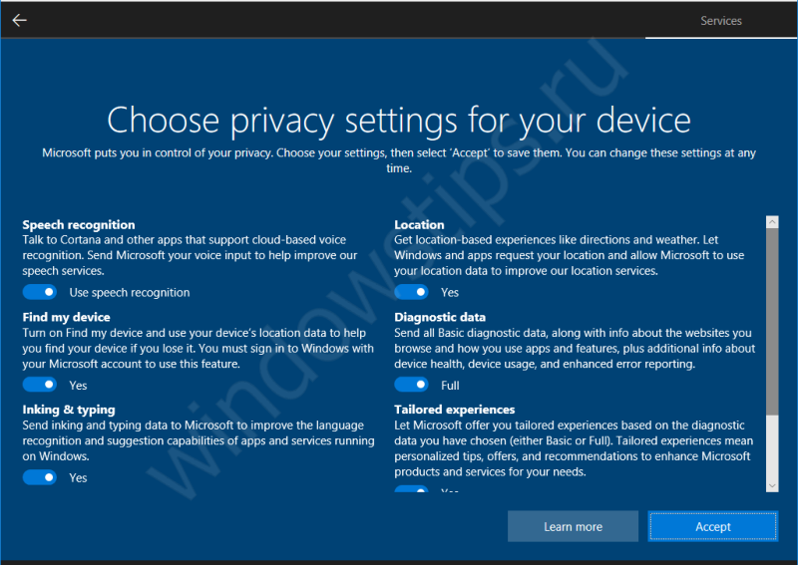Viewport: 798px width, 565px height.
Task: Click the scrollbar up arrow
Action: [x=772, y=222]
